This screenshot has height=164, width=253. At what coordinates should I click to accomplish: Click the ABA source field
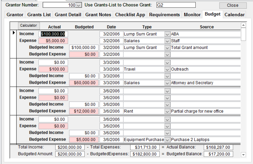[x=205, y=34]
